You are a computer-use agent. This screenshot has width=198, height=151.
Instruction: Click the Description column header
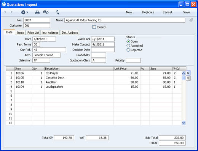coord(79,69)
